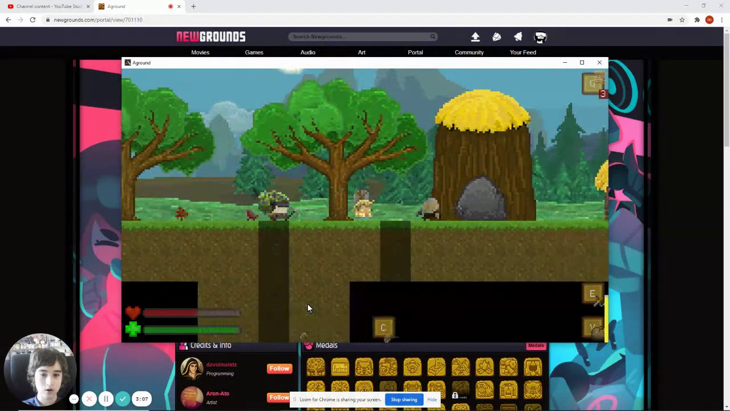
Task: Follow davidmaletz
Action: point(279,369)
